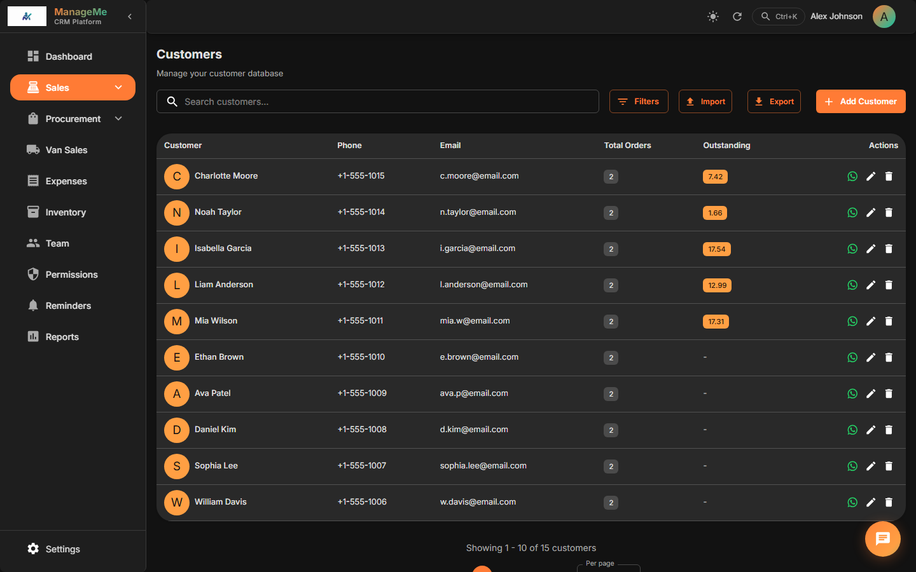
Task: Open Alex Johnson profile avatar
Action: (884, 17)
